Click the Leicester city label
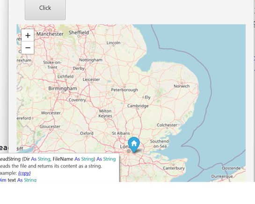 click(x=91, y=80)
